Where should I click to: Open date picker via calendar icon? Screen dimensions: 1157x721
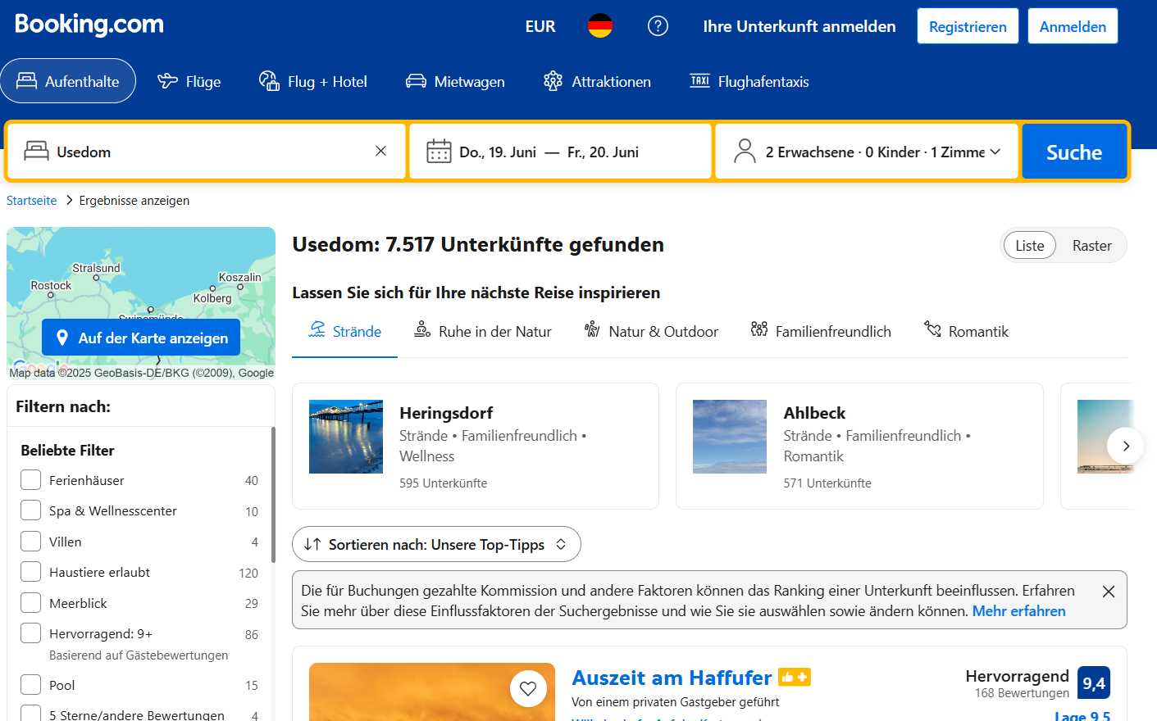439,152
